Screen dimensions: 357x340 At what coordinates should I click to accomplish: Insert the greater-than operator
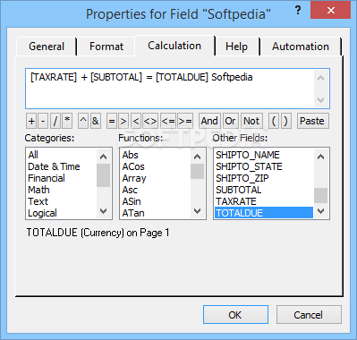click(123, 121)
